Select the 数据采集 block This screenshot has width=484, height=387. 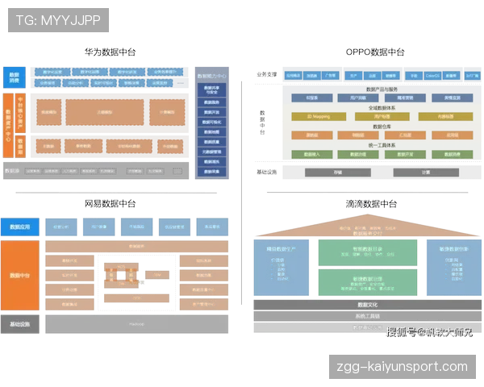click(x=211, y=172)
